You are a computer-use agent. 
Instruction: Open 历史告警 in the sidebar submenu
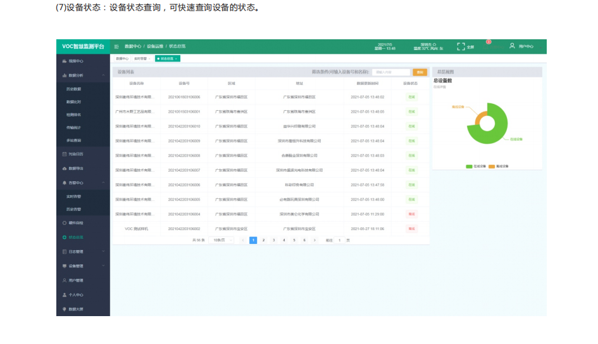click(74, 210)
